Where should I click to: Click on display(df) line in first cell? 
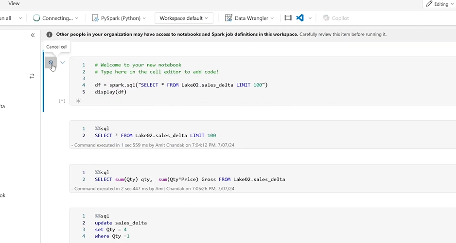point(111,92)
